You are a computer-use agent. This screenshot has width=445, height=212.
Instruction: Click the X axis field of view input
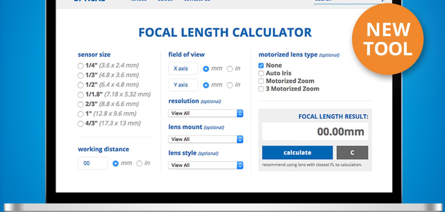coord(183,69)
